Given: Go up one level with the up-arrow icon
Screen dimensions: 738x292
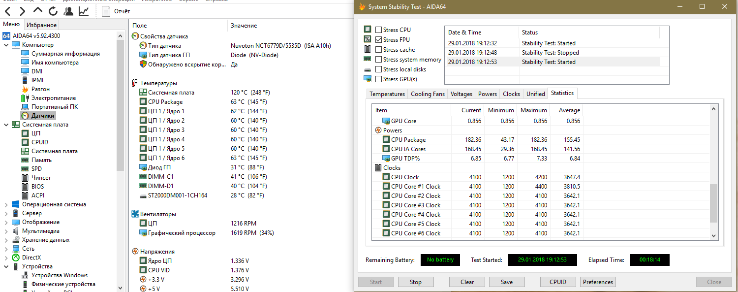Looking at the screenshot, I should click(38, 11).
